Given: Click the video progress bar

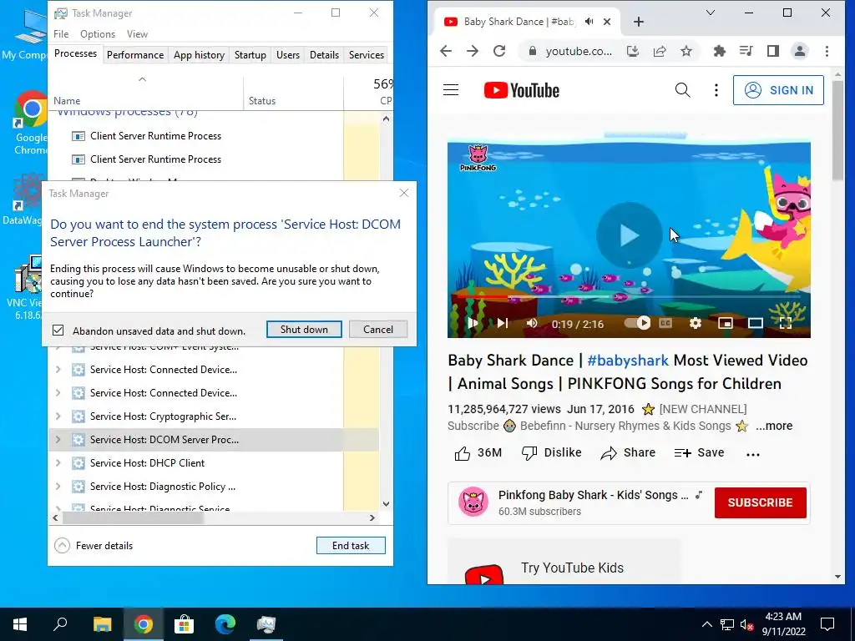Looking at the screenshot, I should click(629, 297).
